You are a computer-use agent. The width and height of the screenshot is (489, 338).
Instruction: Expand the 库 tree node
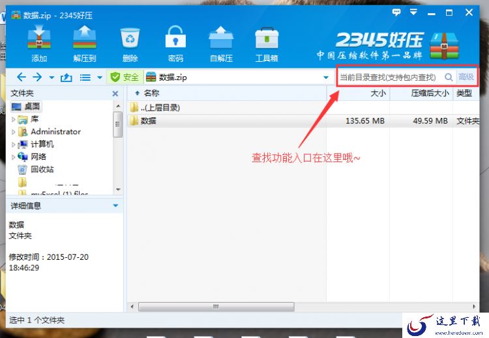[x=14, y=119]
